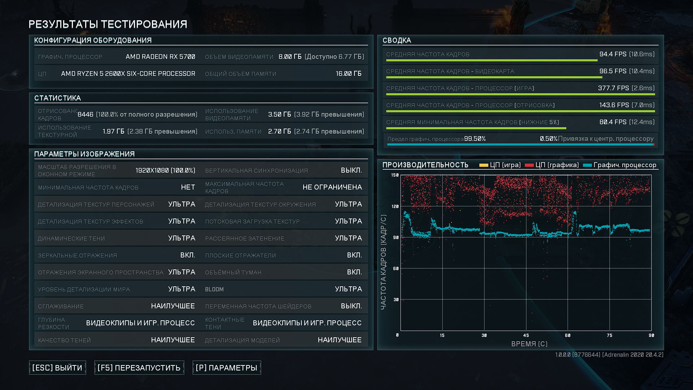Click the МАСШТАБ РАЗРЕШЕНИЯ 1920X1080 value

[x=165, y=170]
